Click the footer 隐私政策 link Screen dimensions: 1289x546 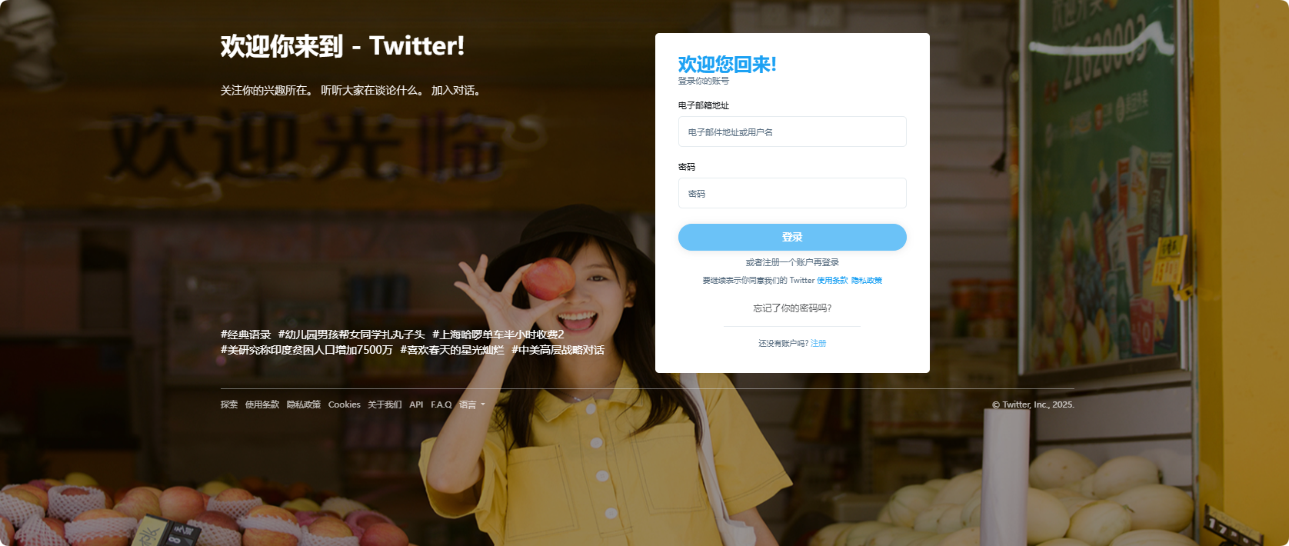click(304, 405)
